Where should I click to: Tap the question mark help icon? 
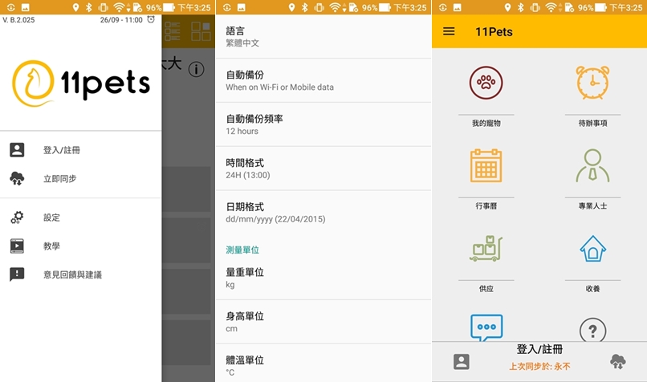[592, 330]
